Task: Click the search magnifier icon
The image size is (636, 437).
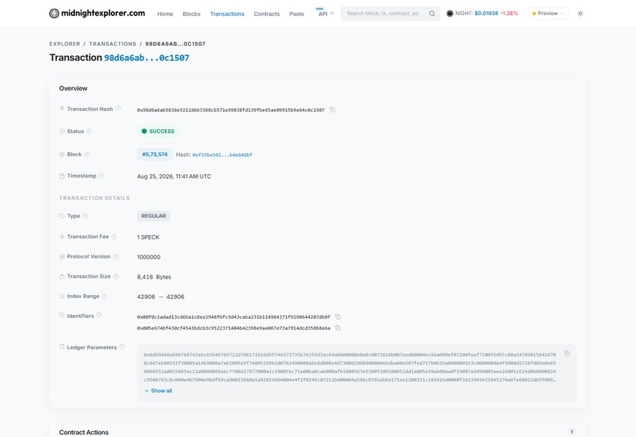Action: tap(432, 13)
